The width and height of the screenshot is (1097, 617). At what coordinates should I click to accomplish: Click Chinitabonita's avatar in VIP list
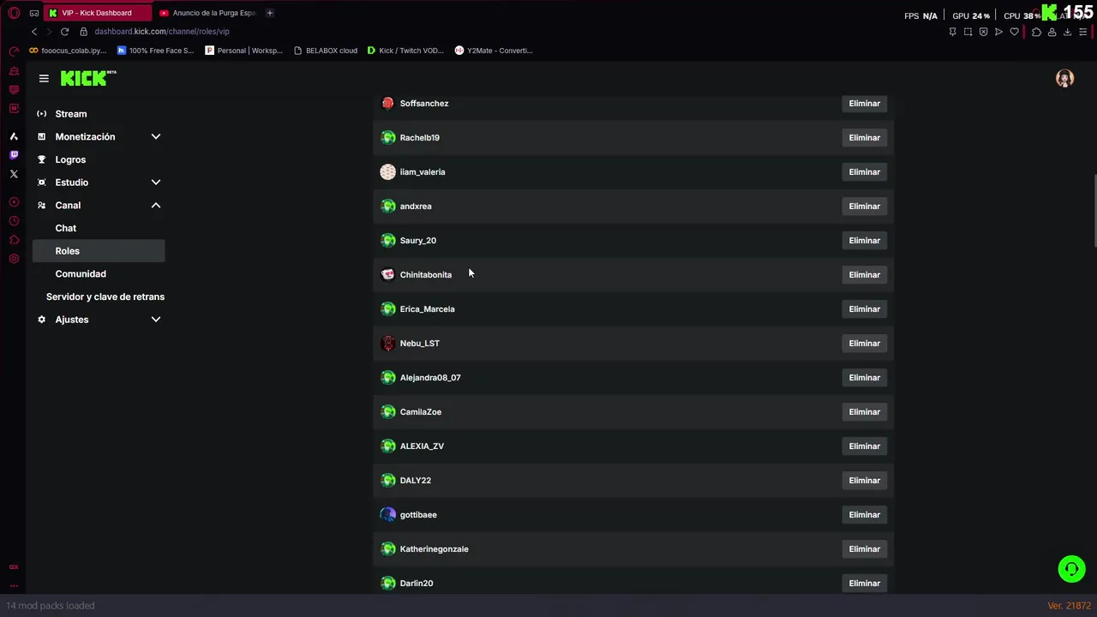[388, 274]
